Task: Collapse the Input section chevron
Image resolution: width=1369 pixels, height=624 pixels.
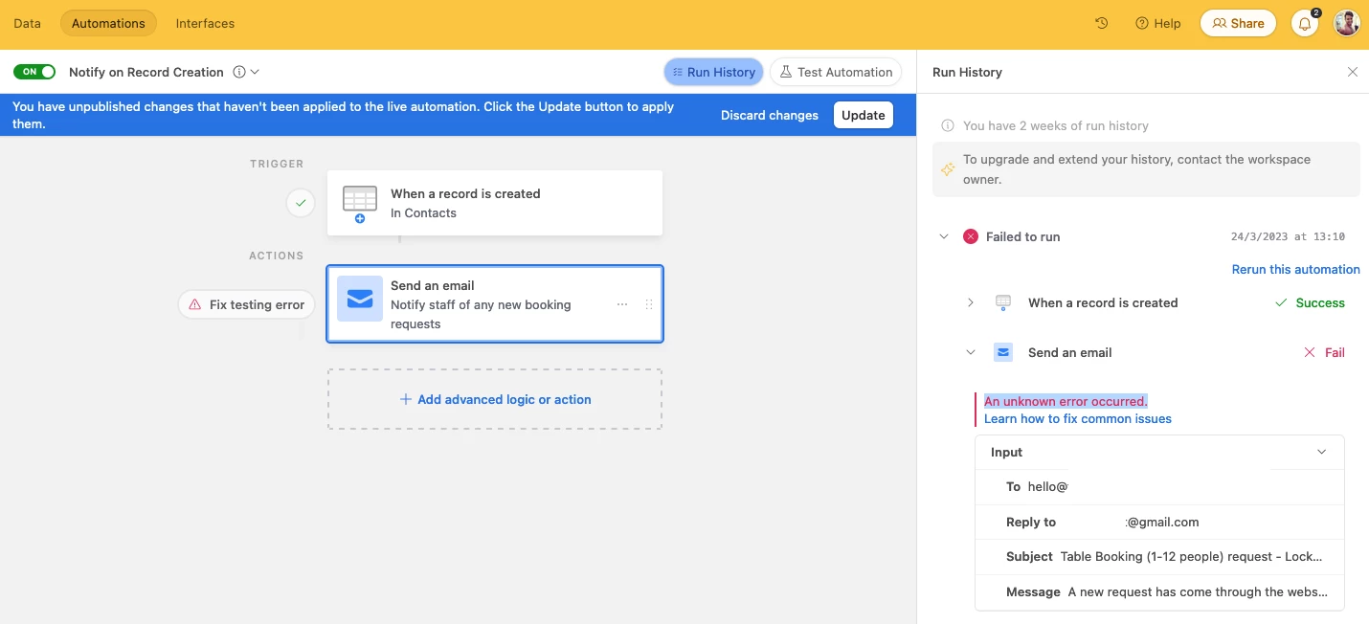Action: pyautogui.click(x=1322, y=452)
